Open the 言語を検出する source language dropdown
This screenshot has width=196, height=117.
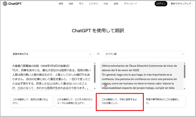tap(52, 54)
